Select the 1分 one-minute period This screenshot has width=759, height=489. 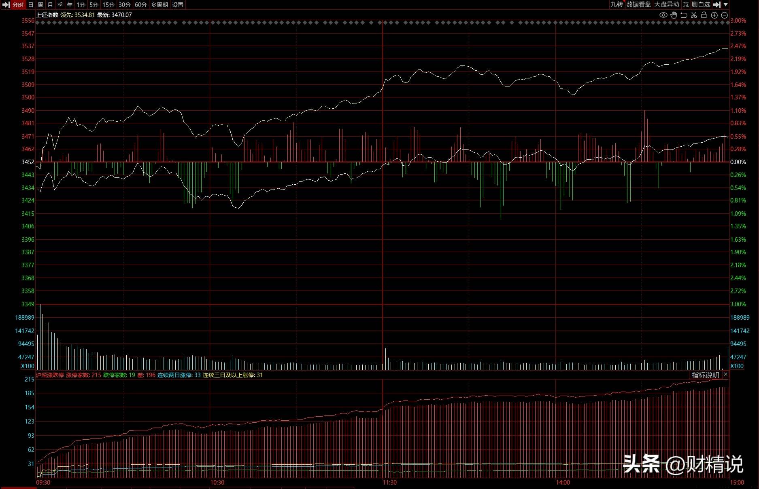tap(81, 5)
